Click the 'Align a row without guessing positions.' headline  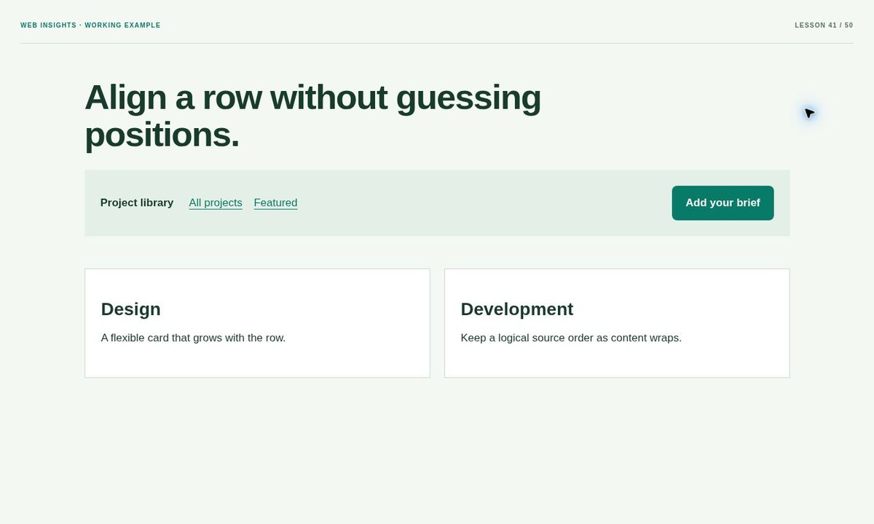point(313,116)
